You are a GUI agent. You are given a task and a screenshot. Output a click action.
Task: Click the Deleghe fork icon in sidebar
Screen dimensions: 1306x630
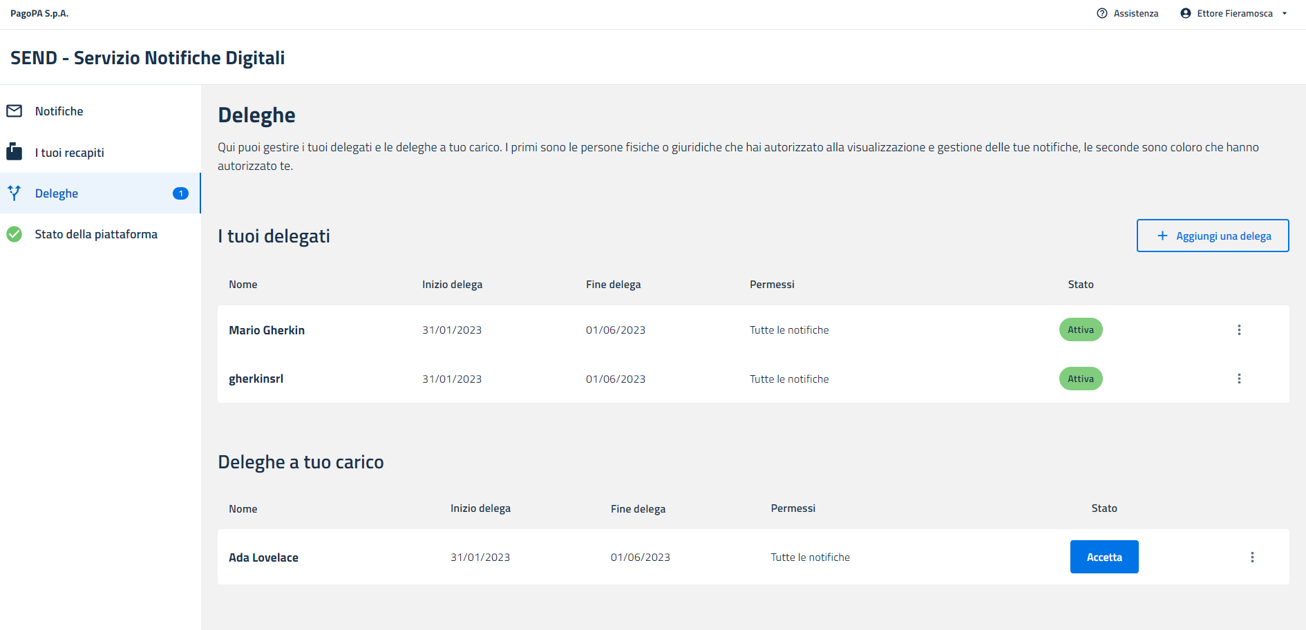coord(14,193)
